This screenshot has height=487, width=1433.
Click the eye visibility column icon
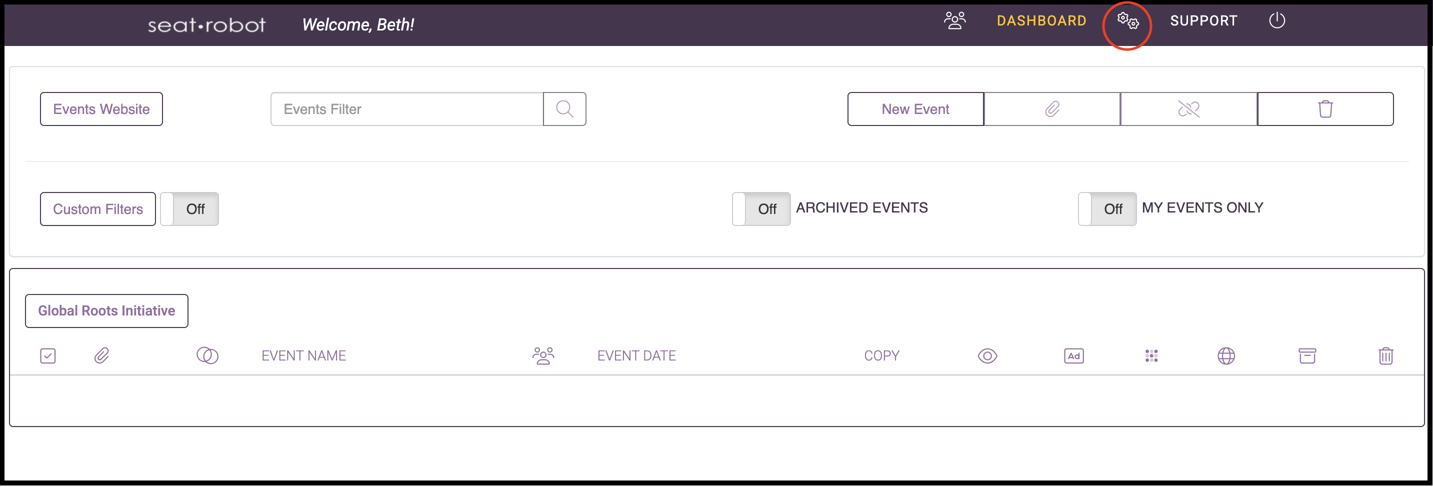point(987,355)
